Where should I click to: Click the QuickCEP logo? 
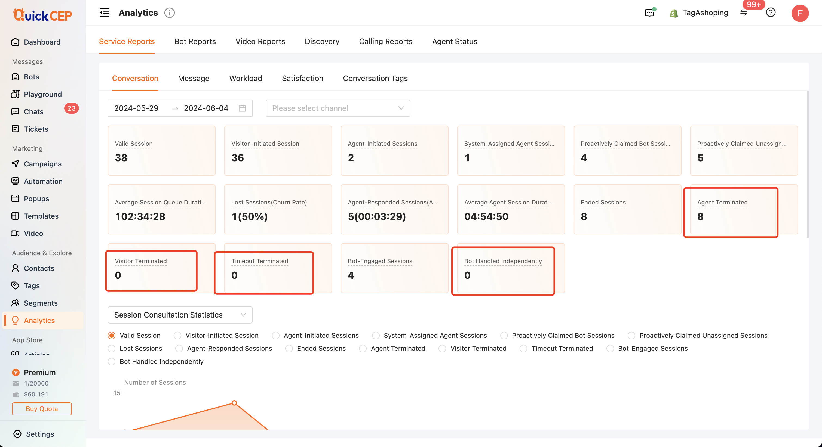coord(42,15)
